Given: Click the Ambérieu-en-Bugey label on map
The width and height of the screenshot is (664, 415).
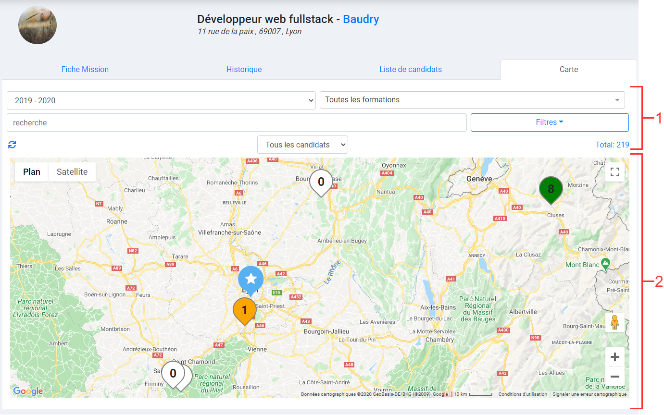Looking at the screenshot, I should 342,241.
